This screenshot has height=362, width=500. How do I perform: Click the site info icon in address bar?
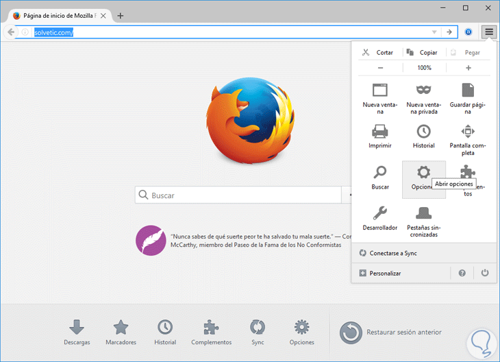pos(25,32)
